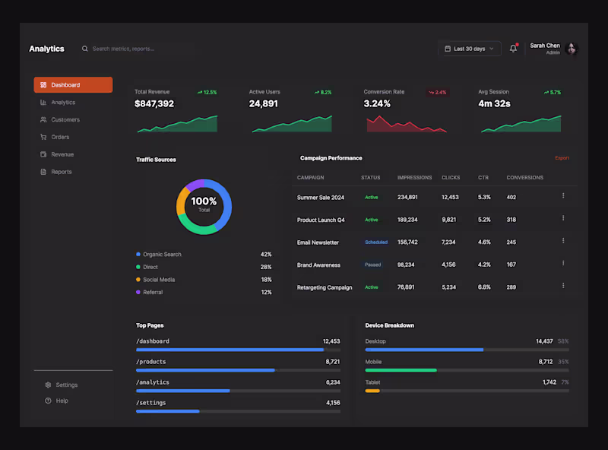Open options menu for Product Launch Q4 row
The image size is (608, 450).
563,218
